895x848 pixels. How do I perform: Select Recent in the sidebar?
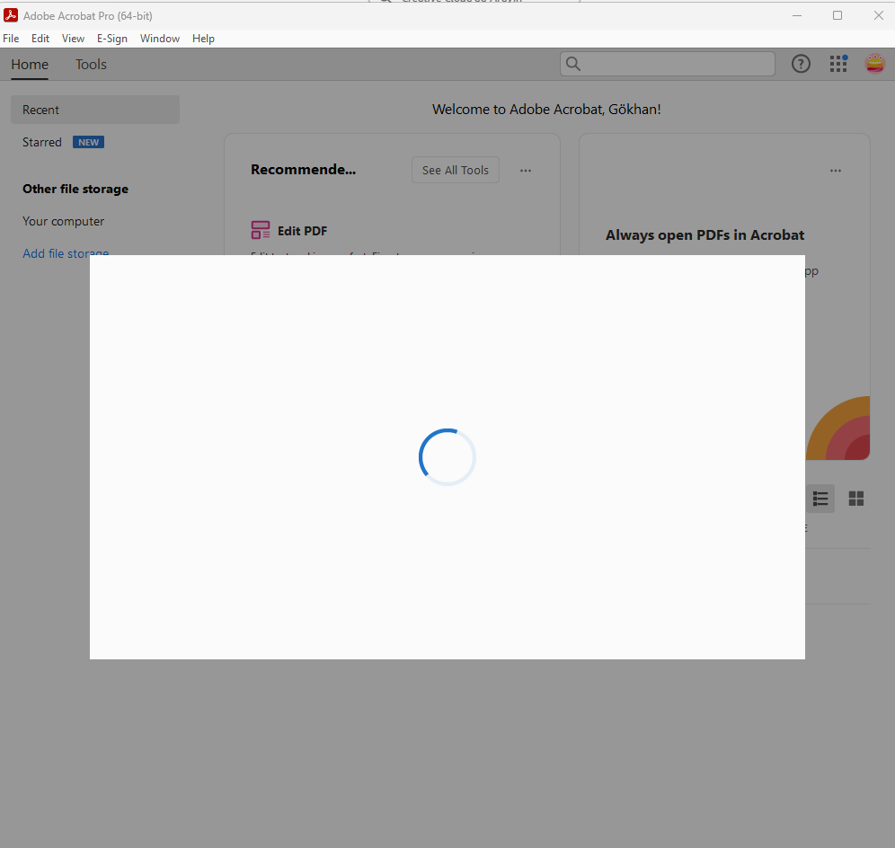(x=94, y=110)
